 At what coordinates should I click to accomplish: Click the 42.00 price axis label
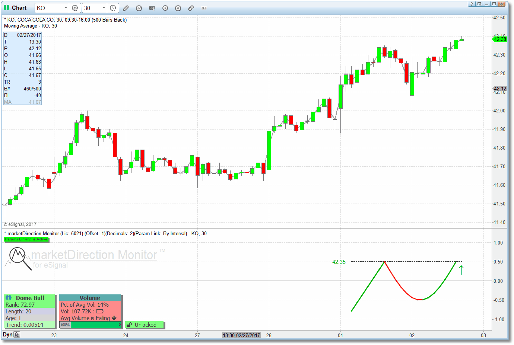pos(499,111)
